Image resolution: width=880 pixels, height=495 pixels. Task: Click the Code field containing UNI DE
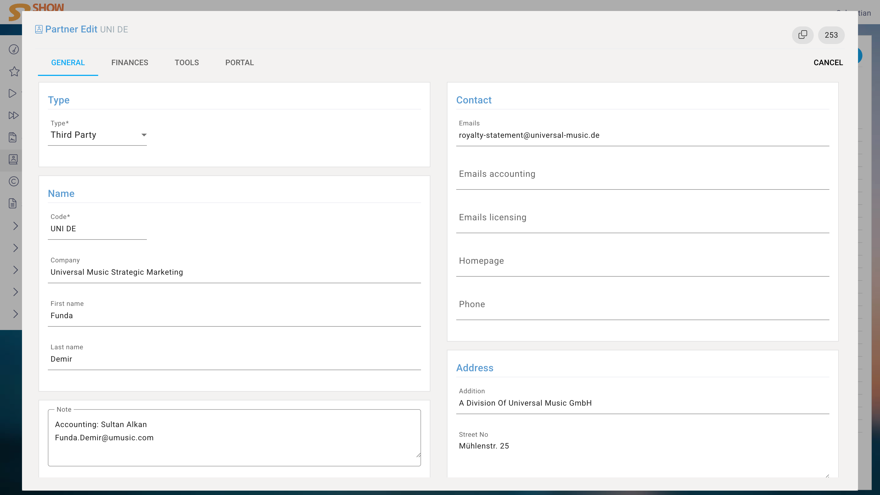pos(97,229)
